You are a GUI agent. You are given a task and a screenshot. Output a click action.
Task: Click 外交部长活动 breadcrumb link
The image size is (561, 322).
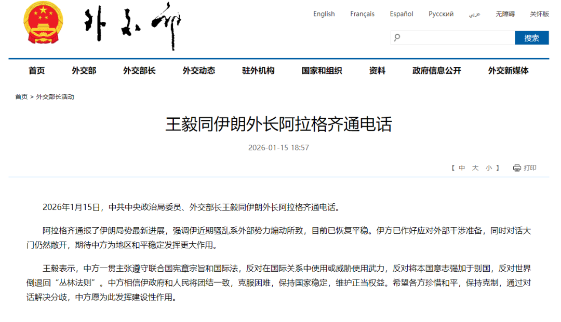(x=55, y=97)
